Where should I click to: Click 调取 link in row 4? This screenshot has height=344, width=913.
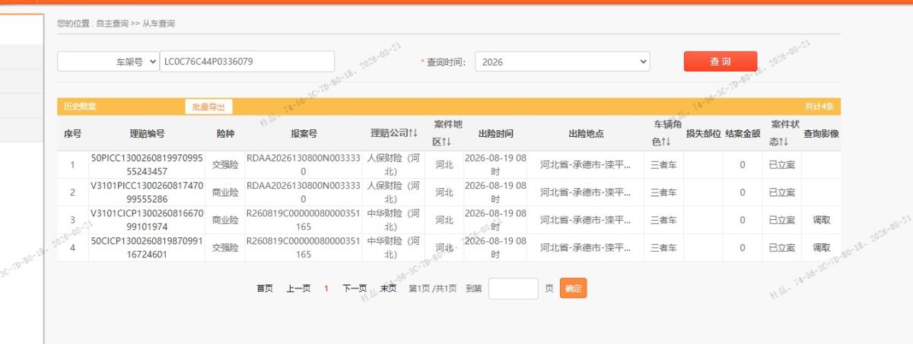point(822,247)
